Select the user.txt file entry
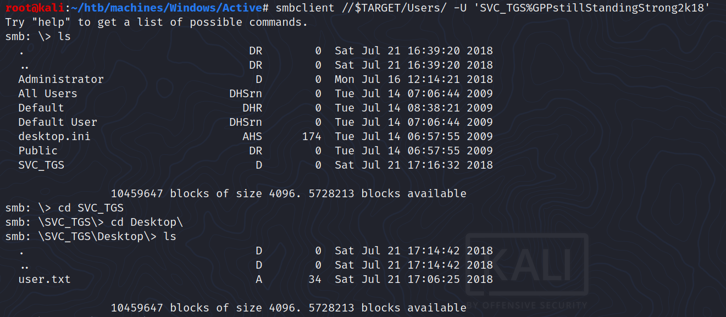 pos(44,279)
